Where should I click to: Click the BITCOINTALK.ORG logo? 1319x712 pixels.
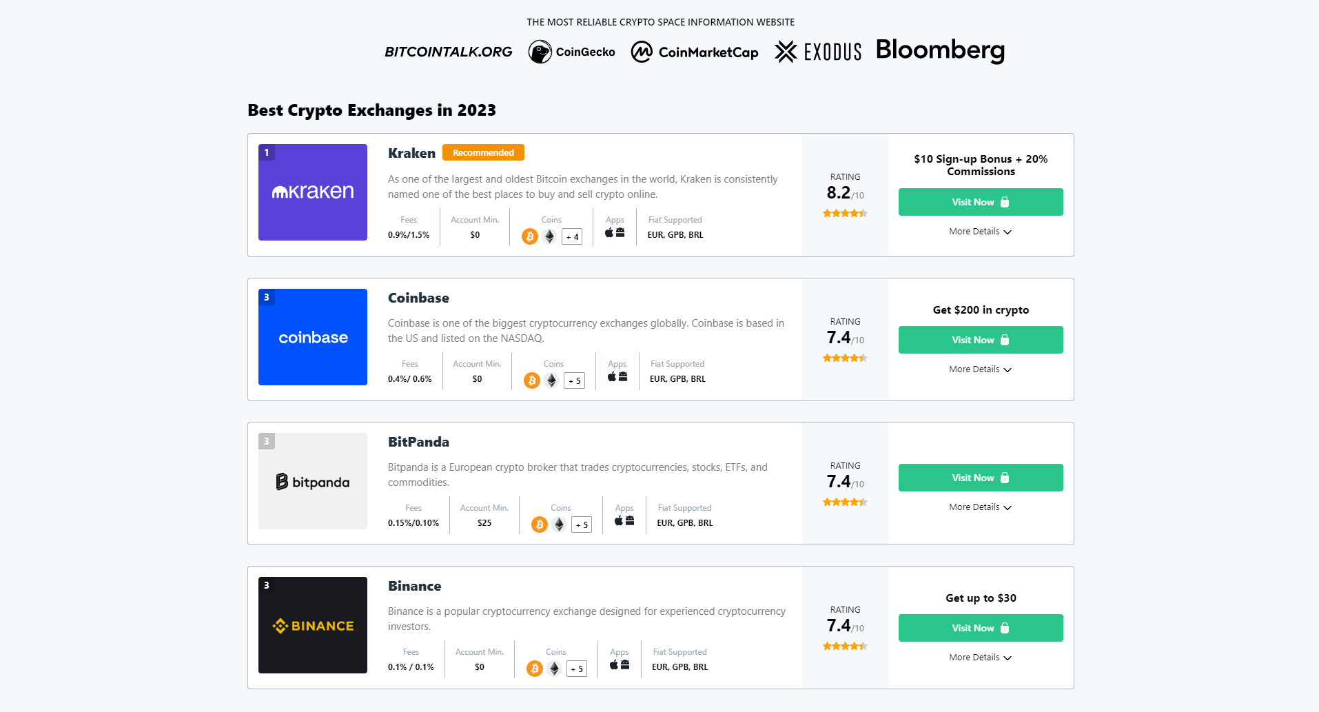449,52
